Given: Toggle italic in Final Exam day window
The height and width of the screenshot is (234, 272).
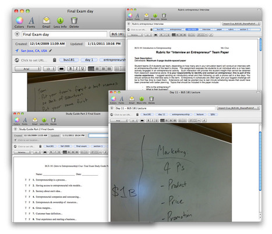Looking at the screenshot, I should [77, 69].
